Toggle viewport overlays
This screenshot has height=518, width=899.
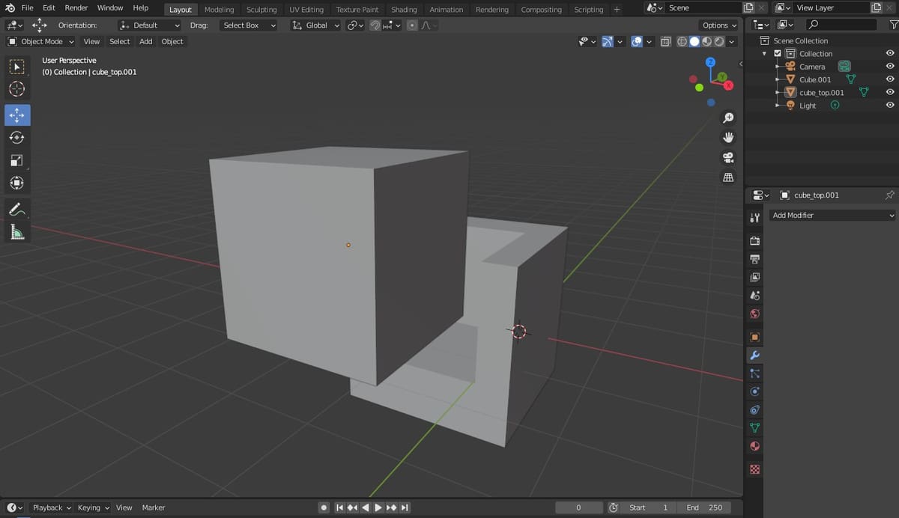[x=637, y=42]
